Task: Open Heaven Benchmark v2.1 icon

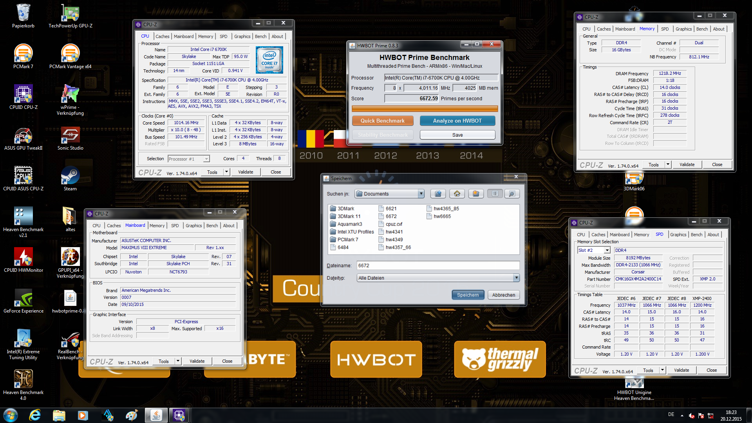Action: [x=23, y=222]
